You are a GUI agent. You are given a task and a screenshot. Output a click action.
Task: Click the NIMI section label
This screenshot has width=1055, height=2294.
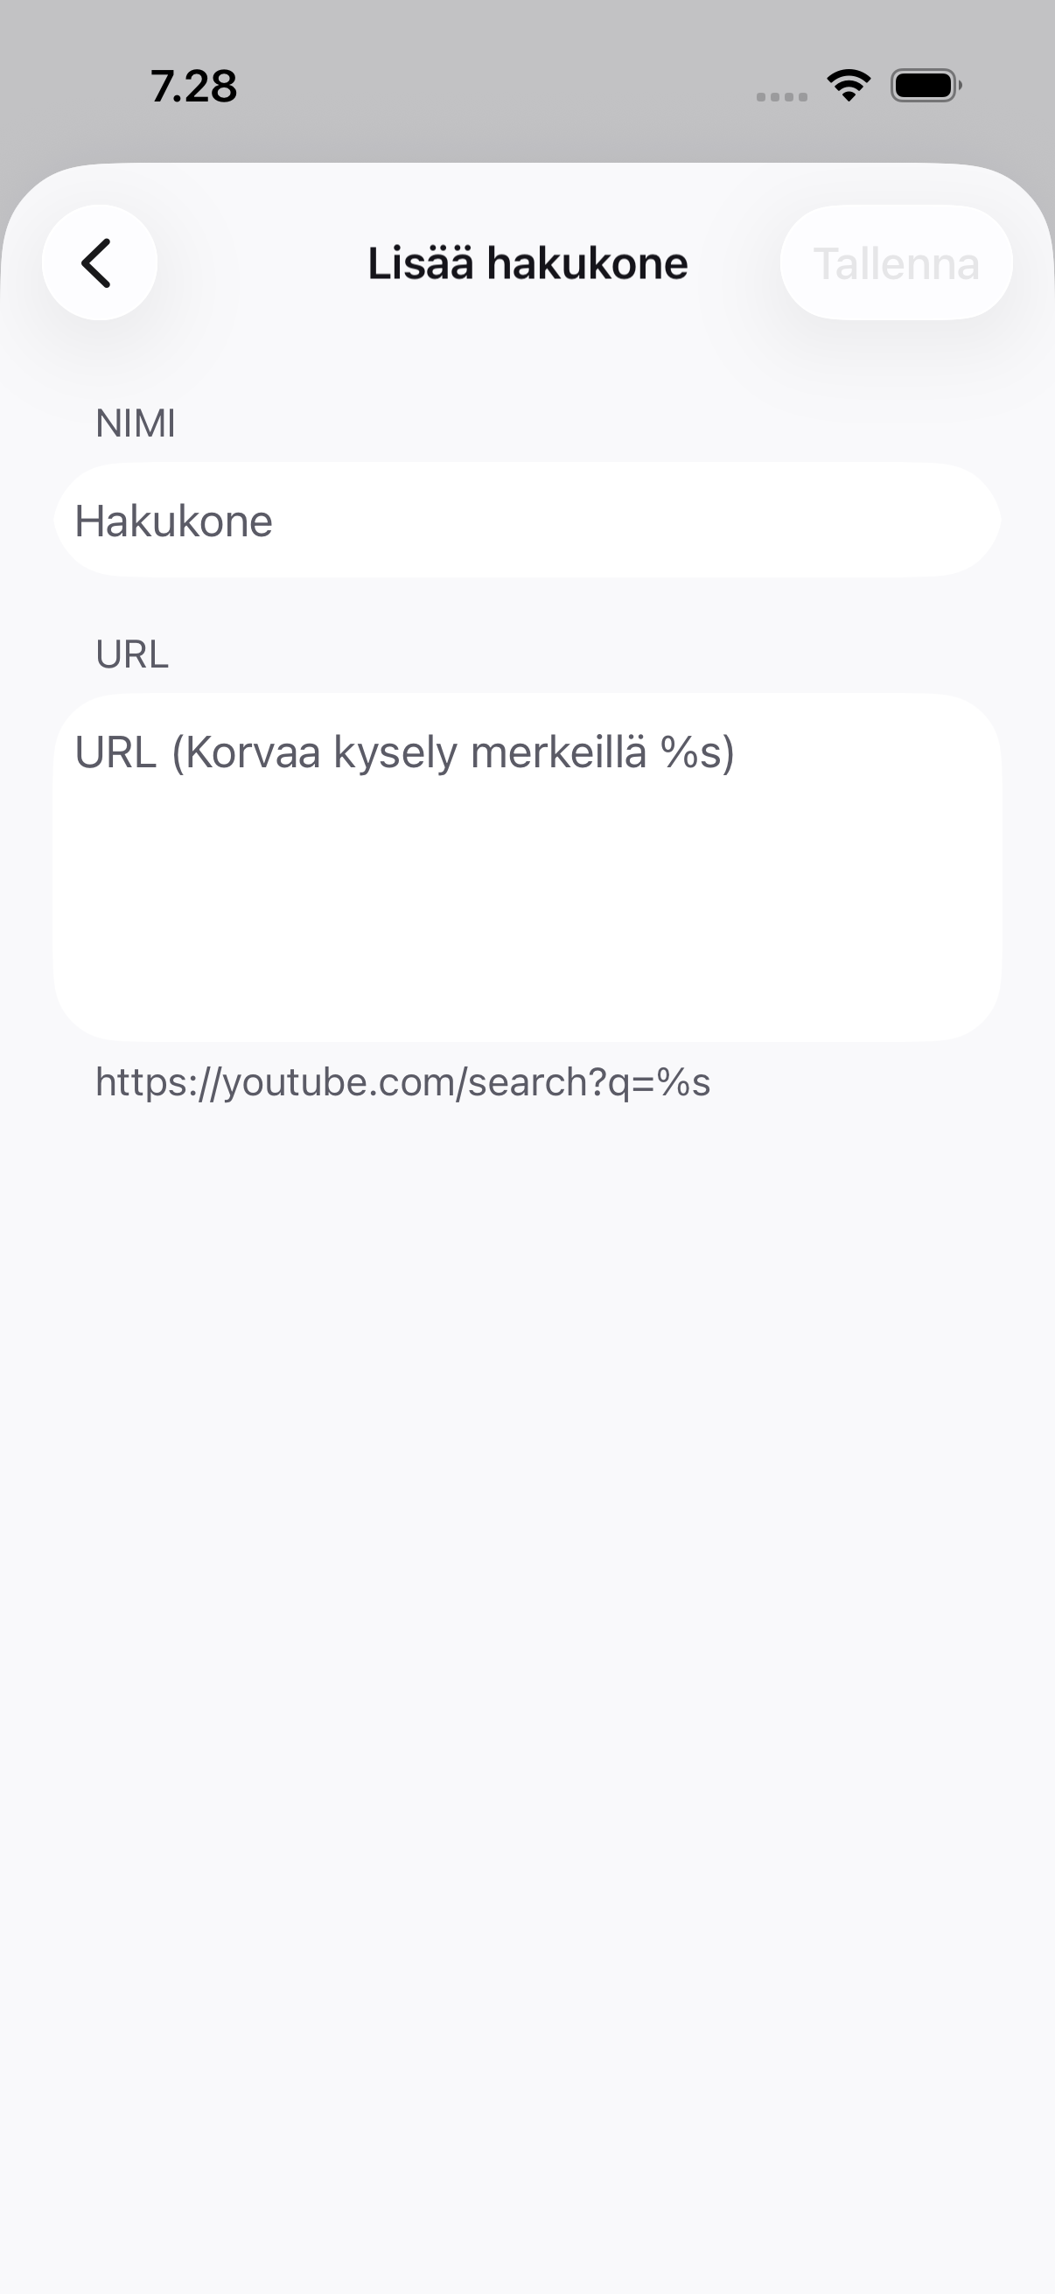tap(136, 423)
